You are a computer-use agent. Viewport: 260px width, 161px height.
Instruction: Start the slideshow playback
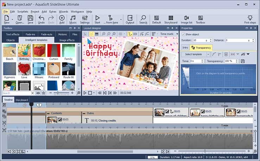click(x=97, y=20)
